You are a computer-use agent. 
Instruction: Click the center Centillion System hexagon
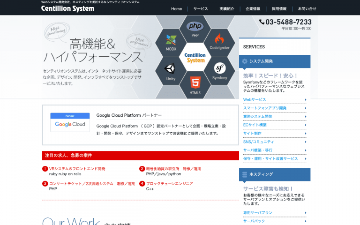click(x=195, y=57)
